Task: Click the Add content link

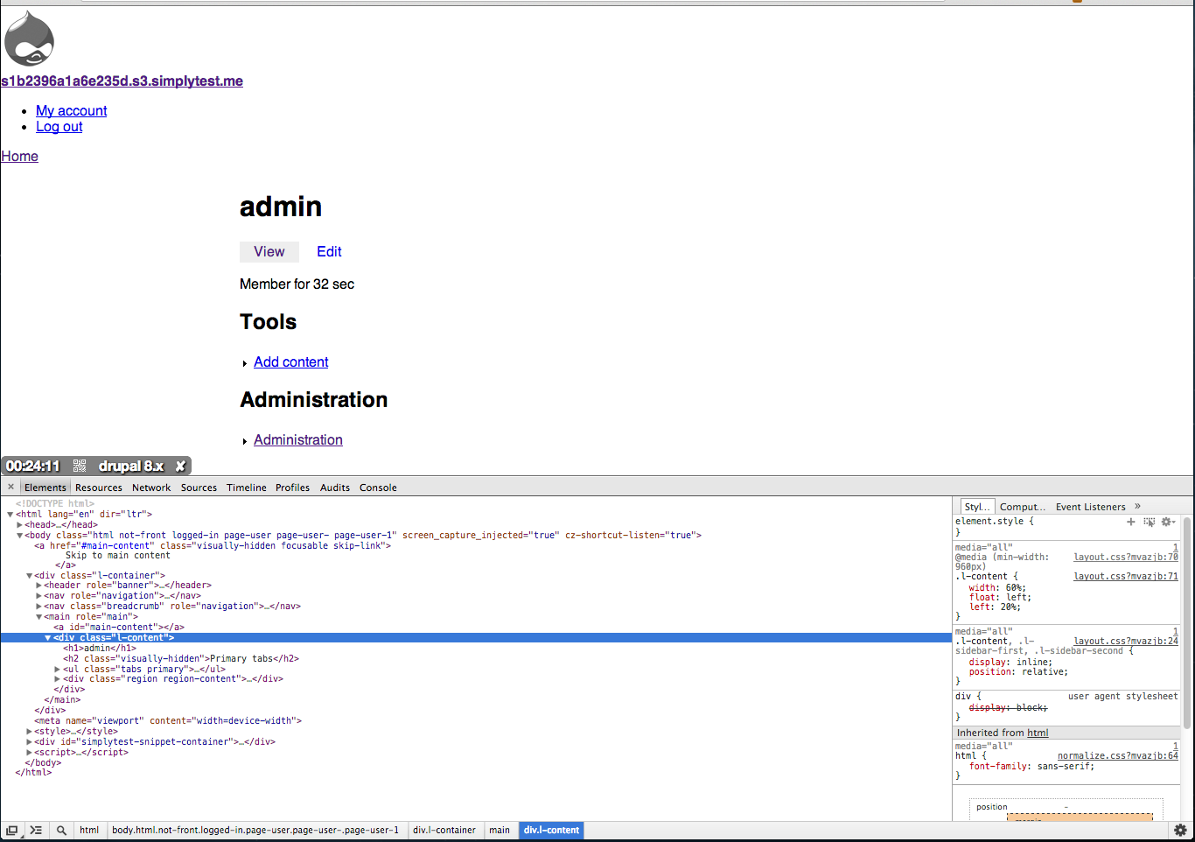Action: [291, 361]
